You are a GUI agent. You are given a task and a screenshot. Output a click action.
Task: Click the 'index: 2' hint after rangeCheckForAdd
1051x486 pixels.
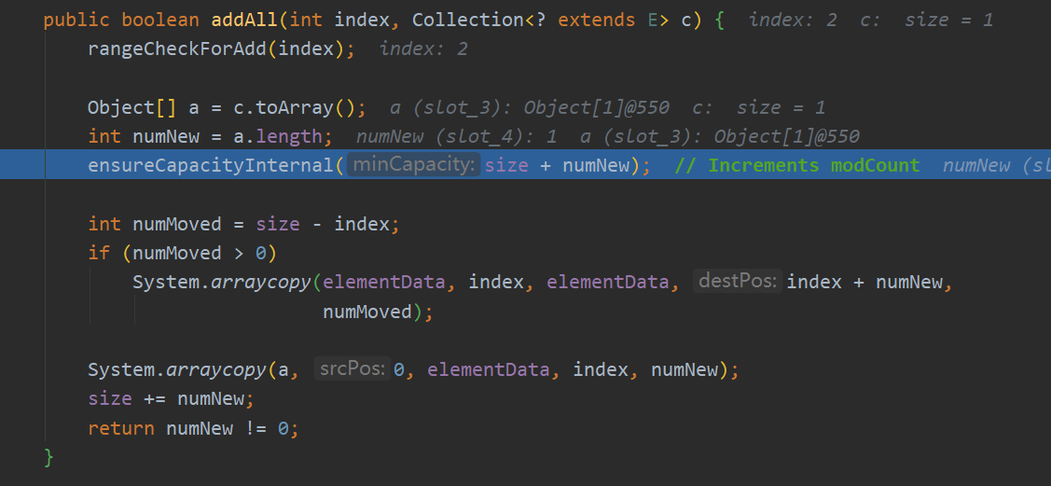(x=423, y=49)
